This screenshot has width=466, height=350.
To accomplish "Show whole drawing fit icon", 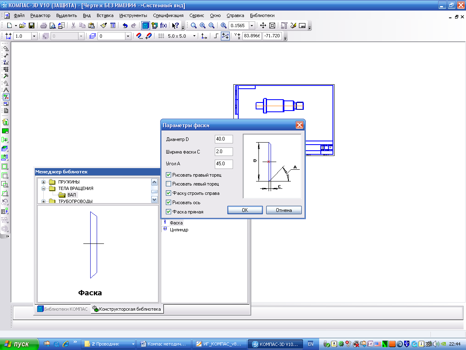I will pyautogui.click(x=272, y=26).
